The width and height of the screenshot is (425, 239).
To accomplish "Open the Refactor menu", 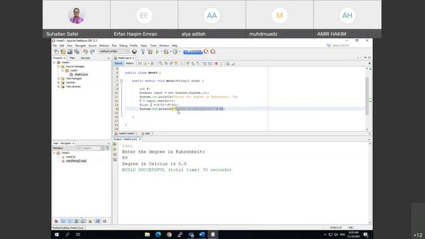I will pyautogui.click(x=104, y=46).
